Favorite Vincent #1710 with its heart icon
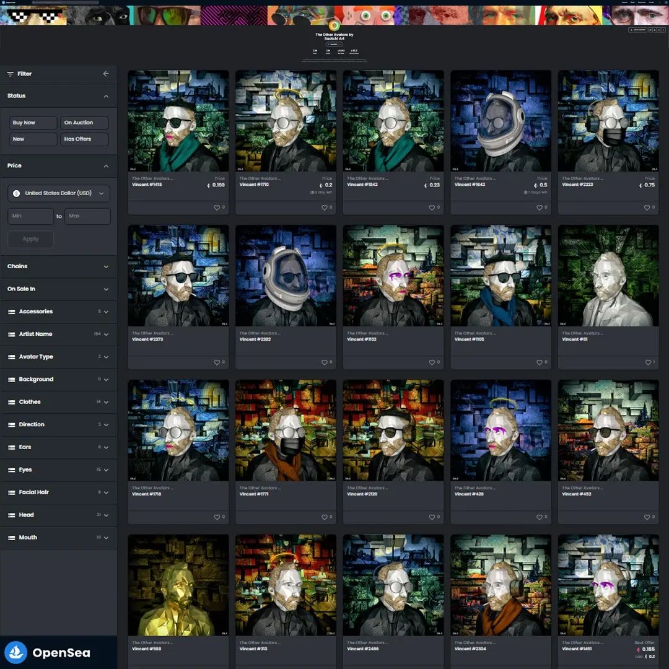 (x=324, y=208)
